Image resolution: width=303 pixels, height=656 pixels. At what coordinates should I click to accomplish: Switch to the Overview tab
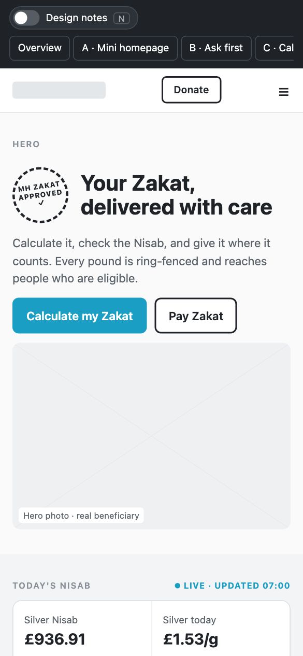40,48
